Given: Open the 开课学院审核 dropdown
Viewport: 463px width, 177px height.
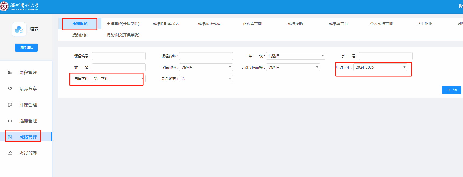Looking at the screenshot, I should tap(293, 67).
